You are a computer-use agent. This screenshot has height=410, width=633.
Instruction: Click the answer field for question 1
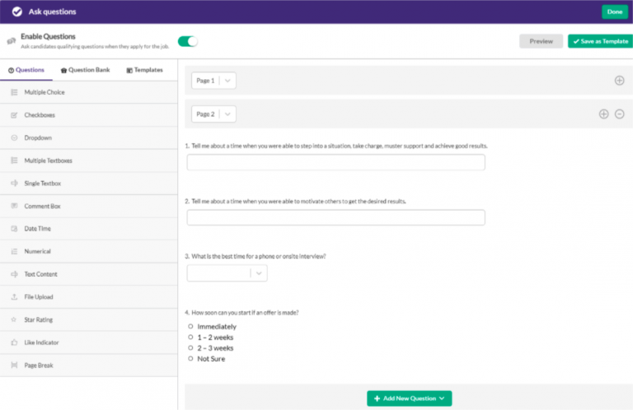pyautogui.click(x=336, y=162)
